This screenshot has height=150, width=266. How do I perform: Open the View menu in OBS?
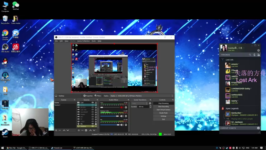pyautogui.click(x=66, y=41)
